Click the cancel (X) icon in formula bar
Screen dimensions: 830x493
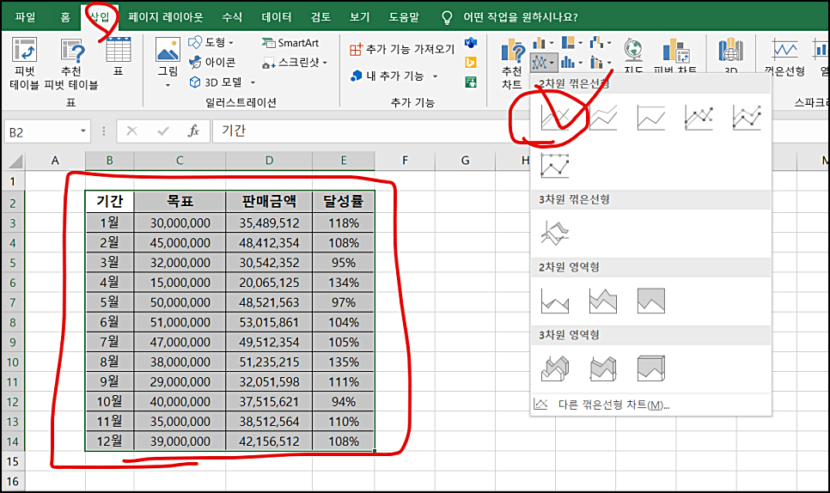[131, 131]
